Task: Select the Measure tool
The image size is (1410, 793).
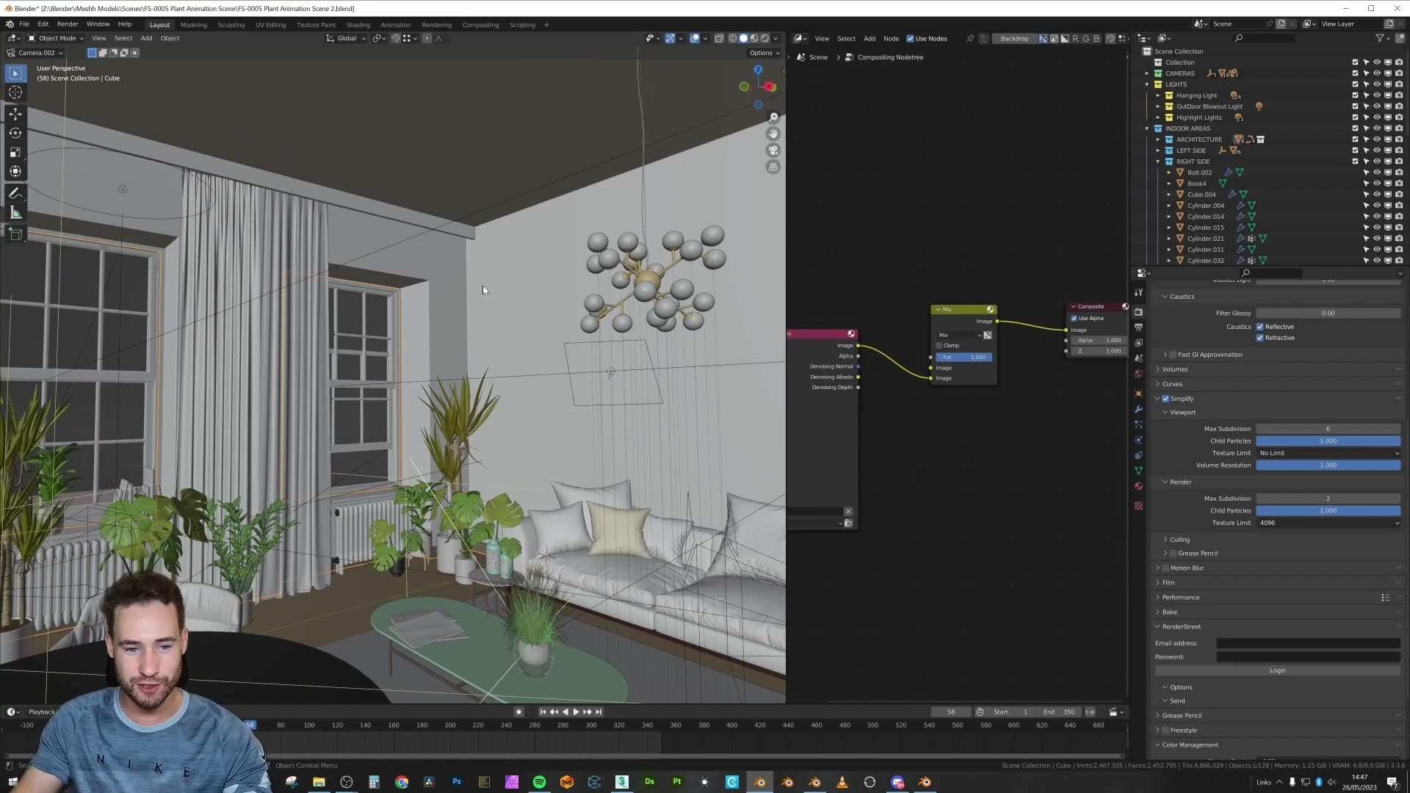Action: (15, 213)
